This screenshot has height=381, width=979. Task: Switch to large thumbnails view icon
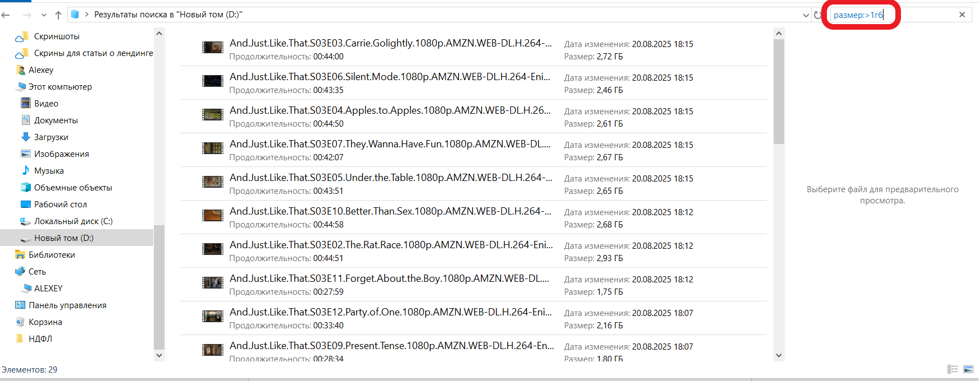pos(968,369)
